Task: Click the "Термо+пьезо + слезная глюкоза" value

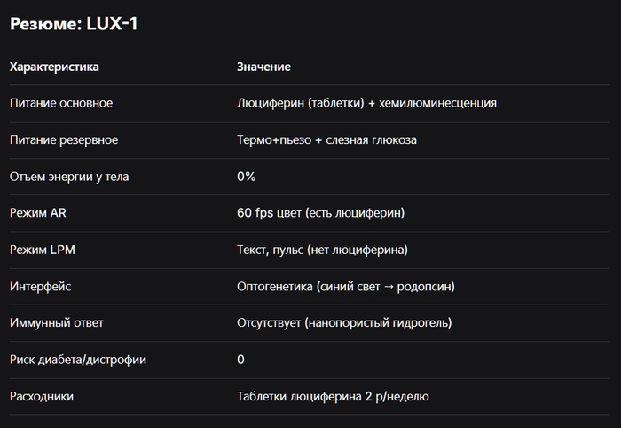Action: tap(326, 139)
